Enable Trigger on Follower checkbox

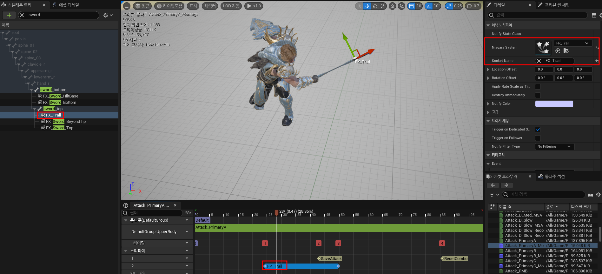tap(538, 138)
